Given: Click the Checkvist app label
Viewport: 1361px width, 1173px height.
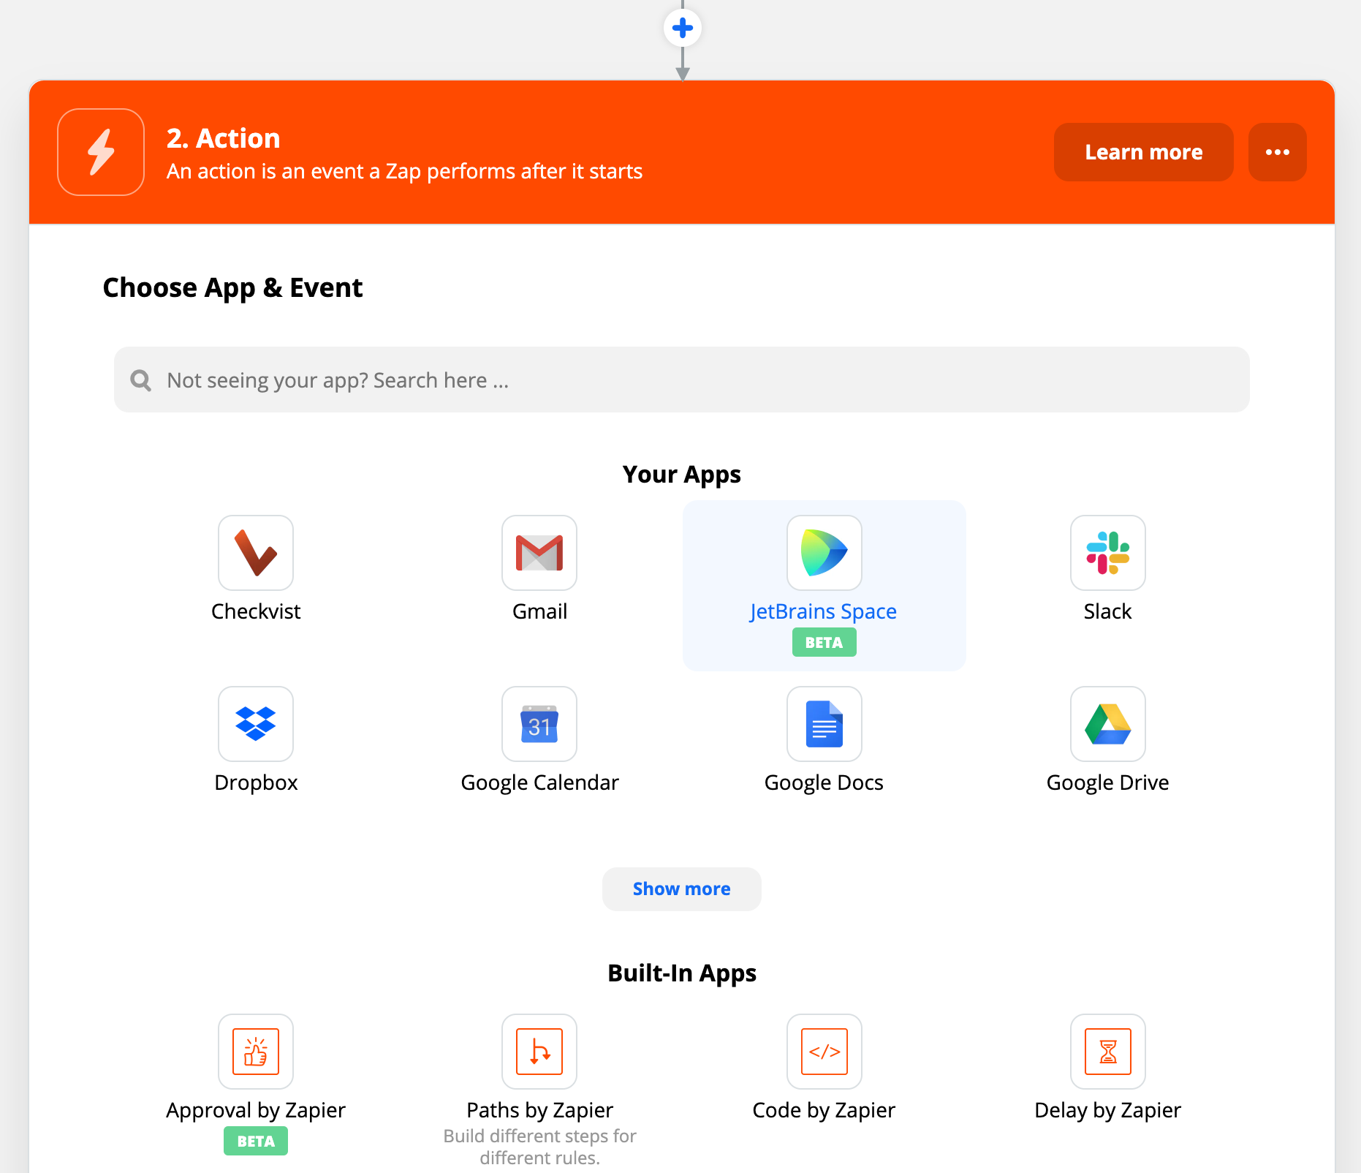Looking at the screenshot, I should pyautogui.click(x=256, y=611).
